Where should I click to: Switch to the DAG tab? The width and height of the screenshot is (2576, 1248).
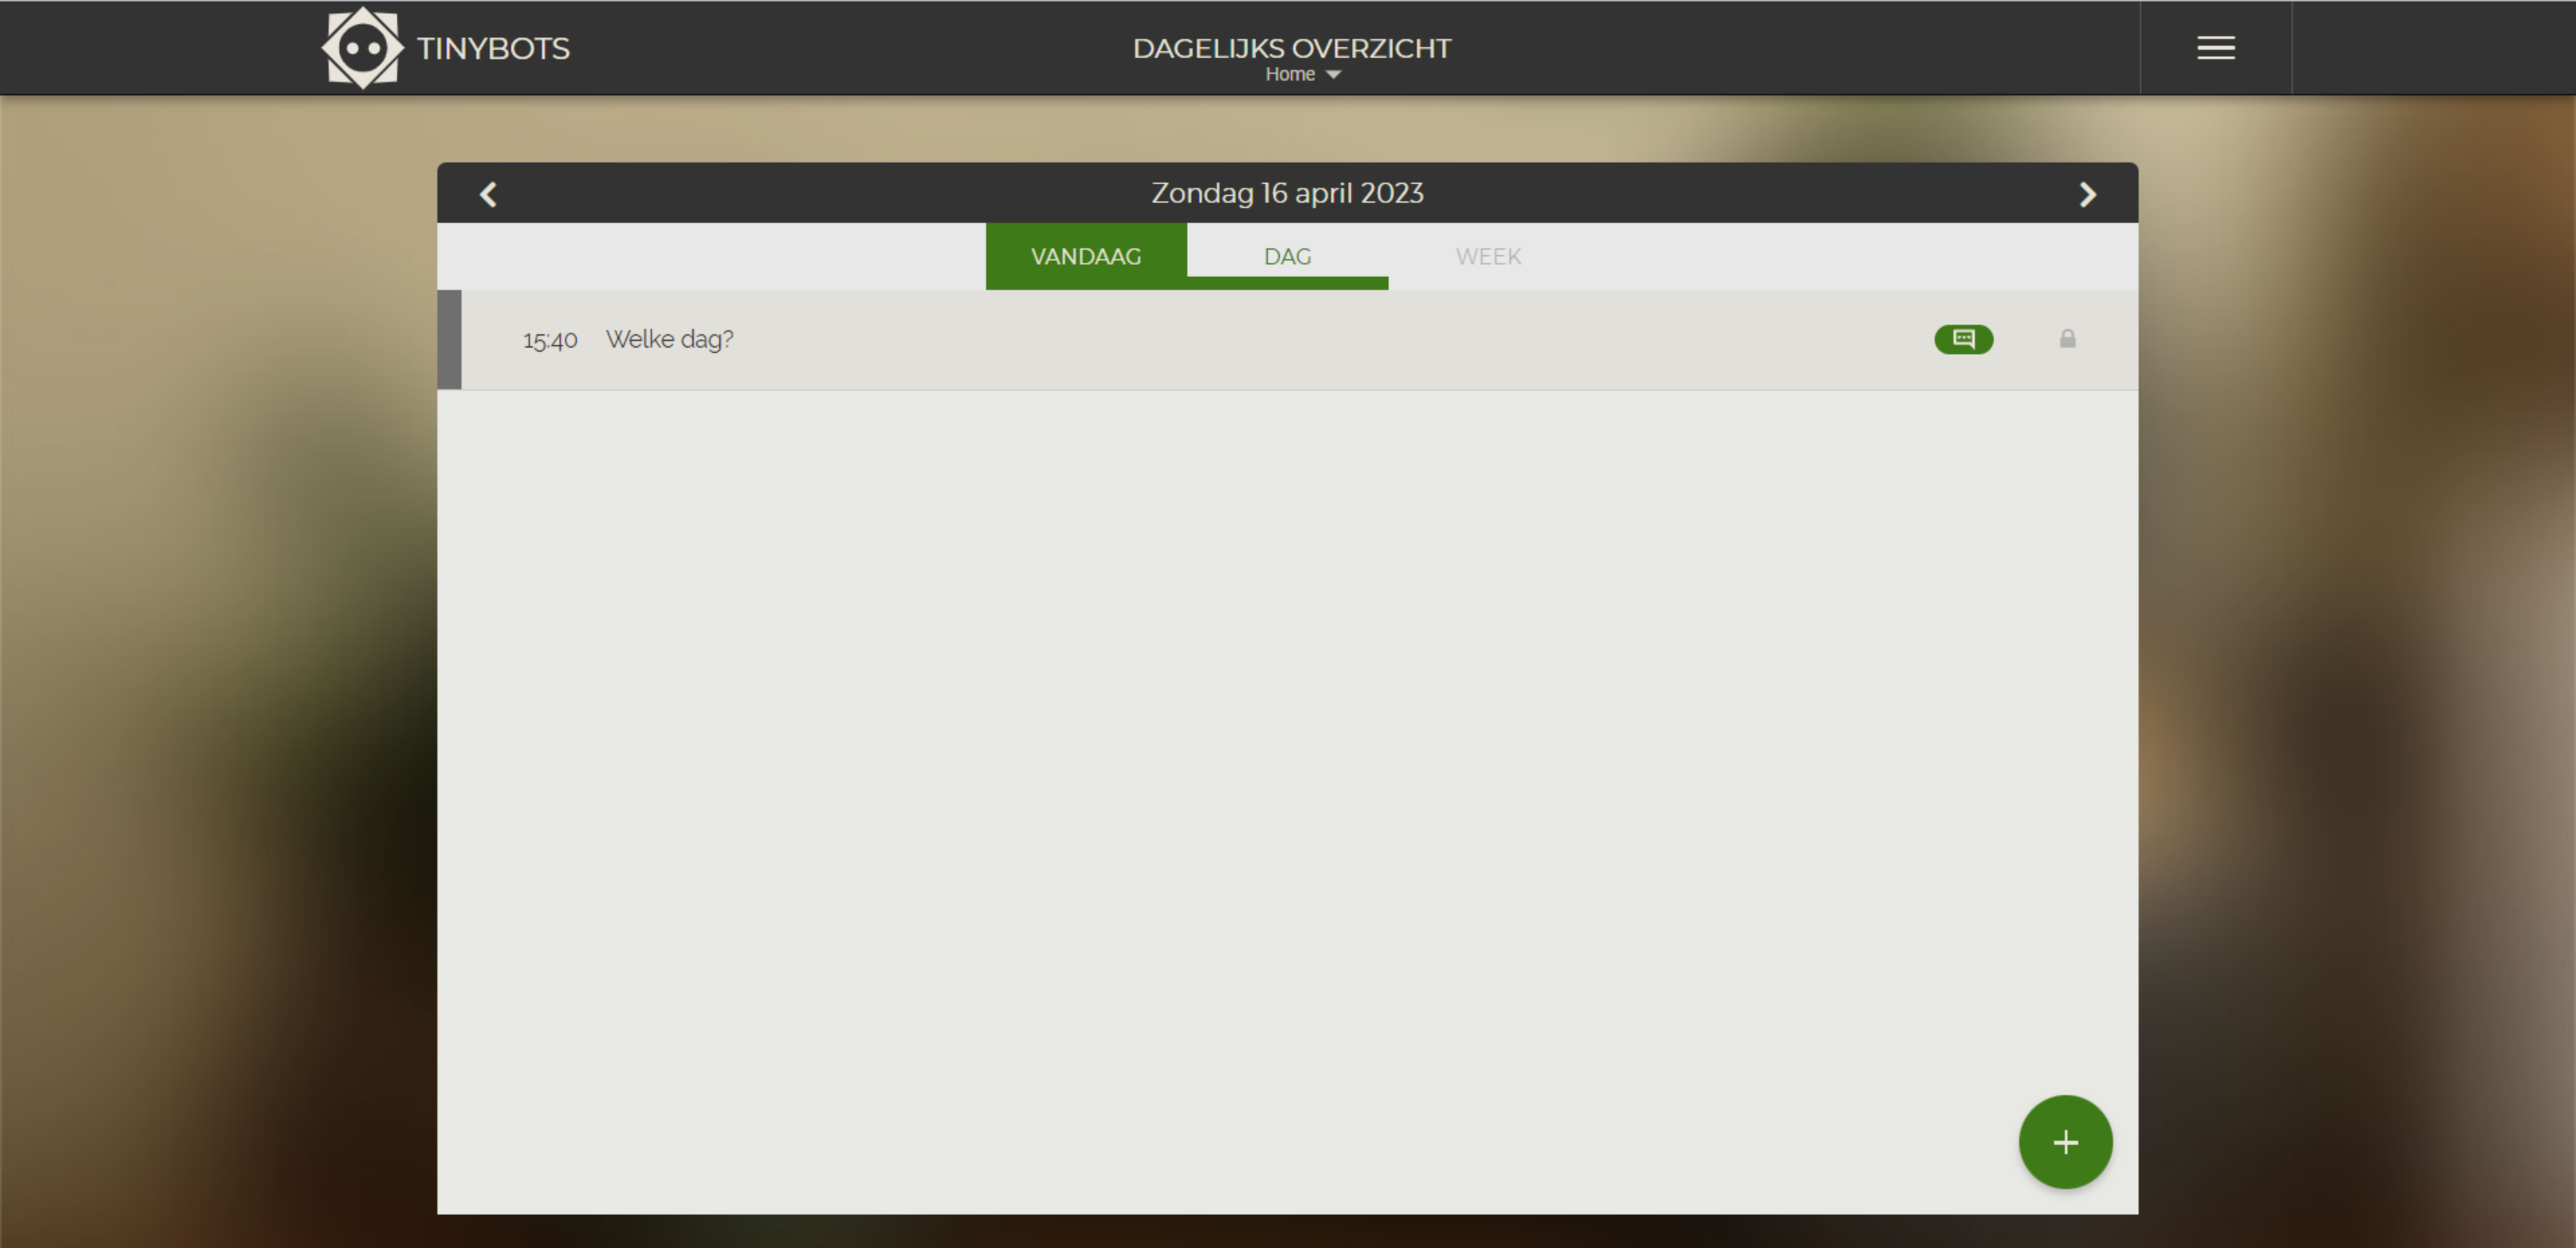(1287, 256)
